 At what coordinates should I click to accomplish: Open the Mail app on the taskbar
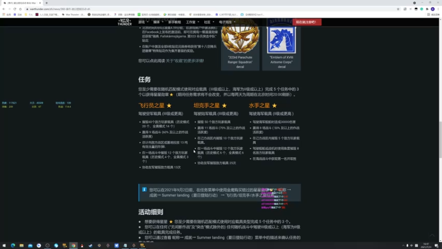point(30,246)
